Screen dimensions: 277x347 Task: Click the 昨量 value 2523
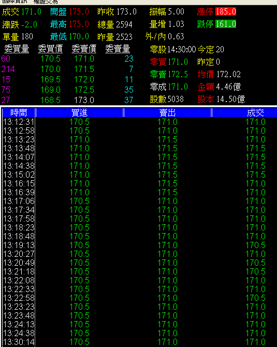(124, 37)
